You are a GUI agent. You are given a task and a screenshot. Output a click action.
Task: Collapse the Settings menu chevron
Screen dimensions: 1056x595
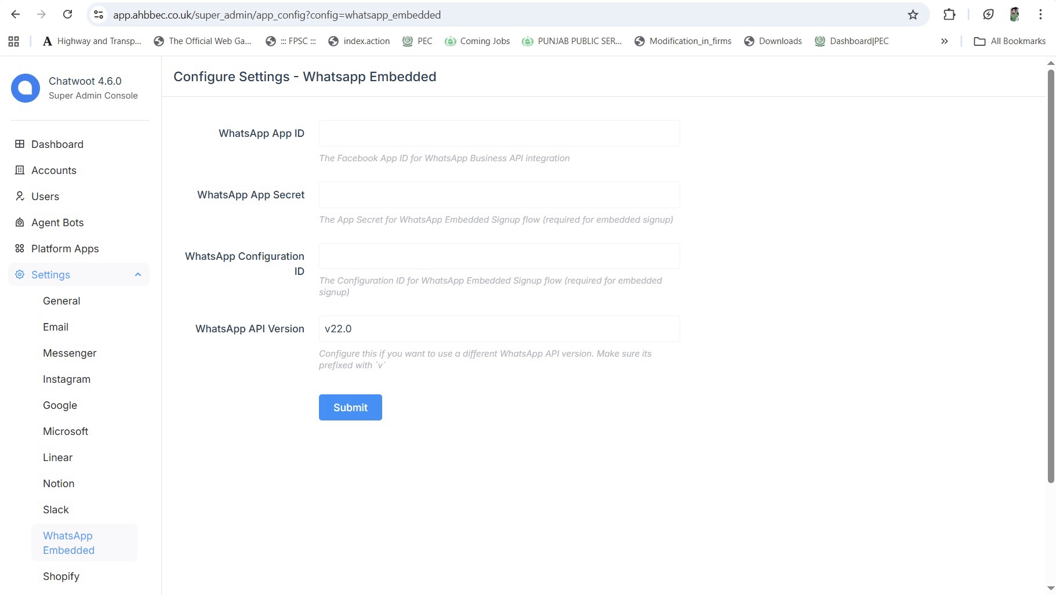[138, 275]
